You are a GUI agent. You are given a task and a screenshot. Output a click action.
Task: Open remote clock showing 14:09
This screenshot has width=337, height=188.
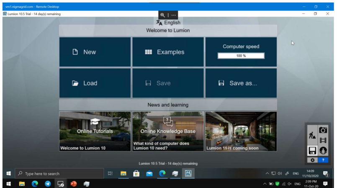(x=310, y=173)
